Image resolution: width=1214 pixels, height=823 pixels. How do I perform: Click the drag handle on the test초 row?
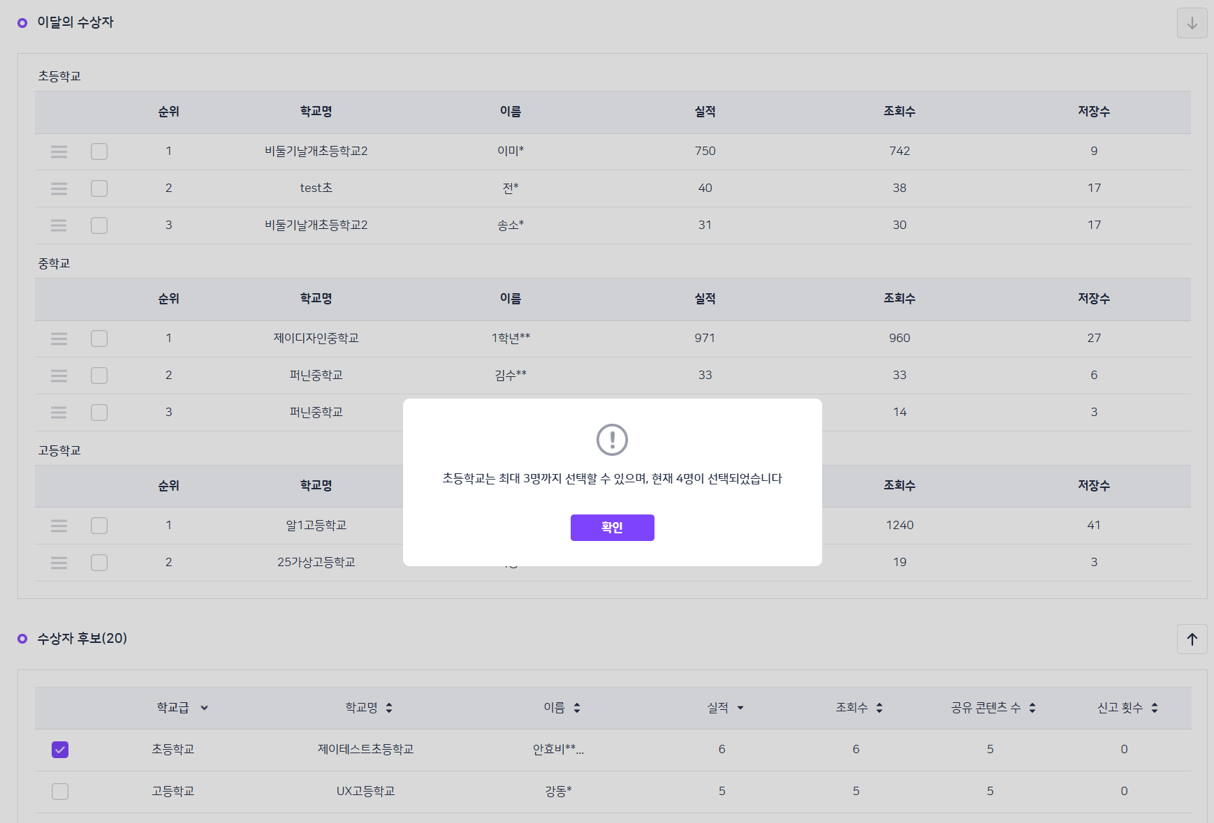tap(59, 188)
